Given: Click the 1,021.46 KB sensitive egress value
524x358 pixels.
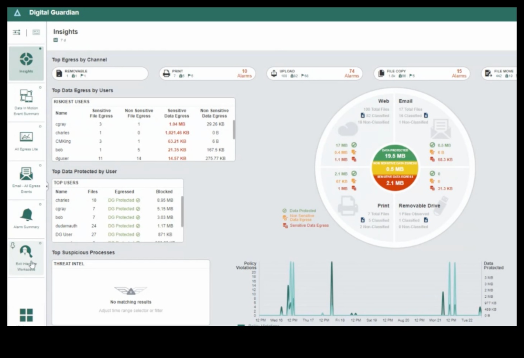Looking at the screenshot, I should pos(177,133).
